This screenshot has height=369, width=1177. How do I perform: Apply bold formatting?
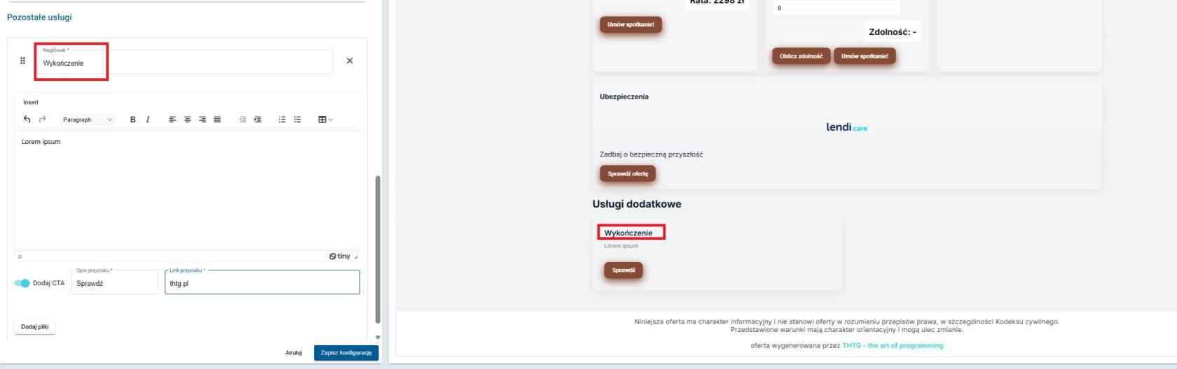(132, 120)
